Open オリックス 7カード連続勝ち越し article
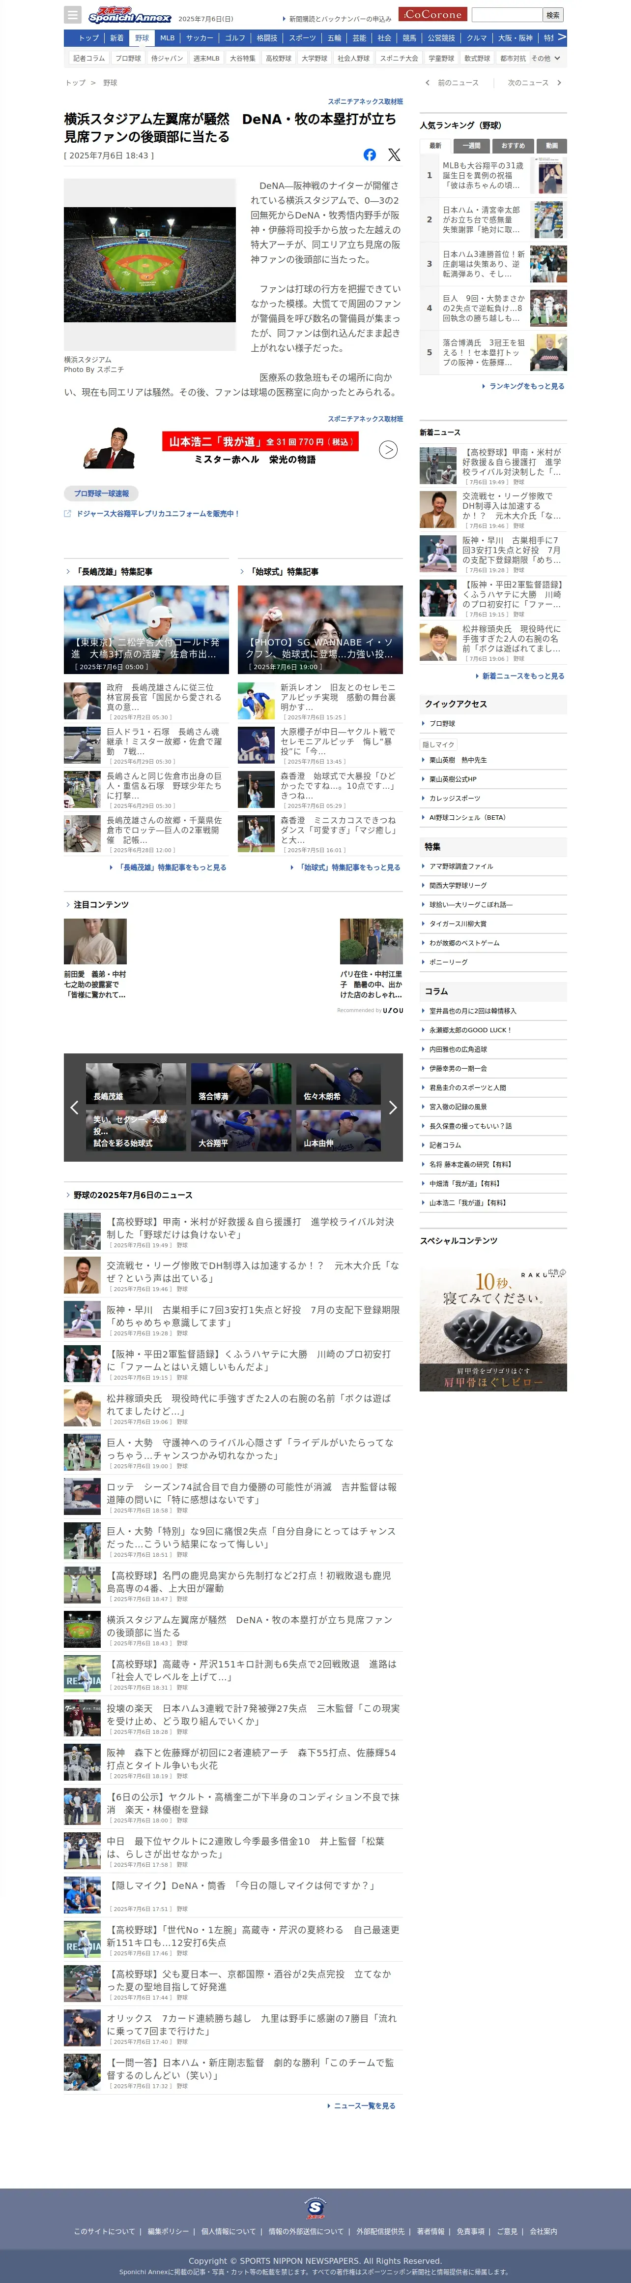This screenshot has width=631, height=2283. pos(251,2023)
